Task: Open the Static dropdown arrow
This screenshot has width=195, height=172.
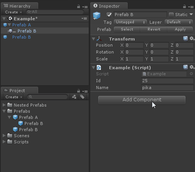Action: coord(191,14)
